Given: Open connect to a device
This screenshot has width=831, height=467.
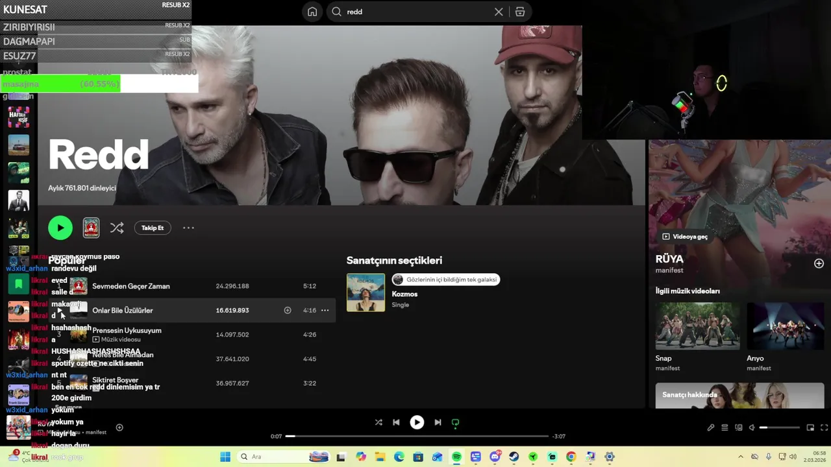Looking at the screenshot, I should 738,427.
